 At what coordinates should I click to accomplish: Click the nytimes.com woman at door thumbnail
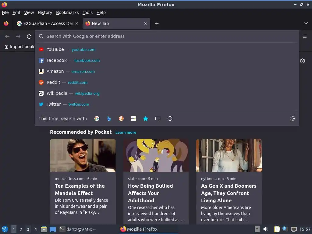(229, 155)
